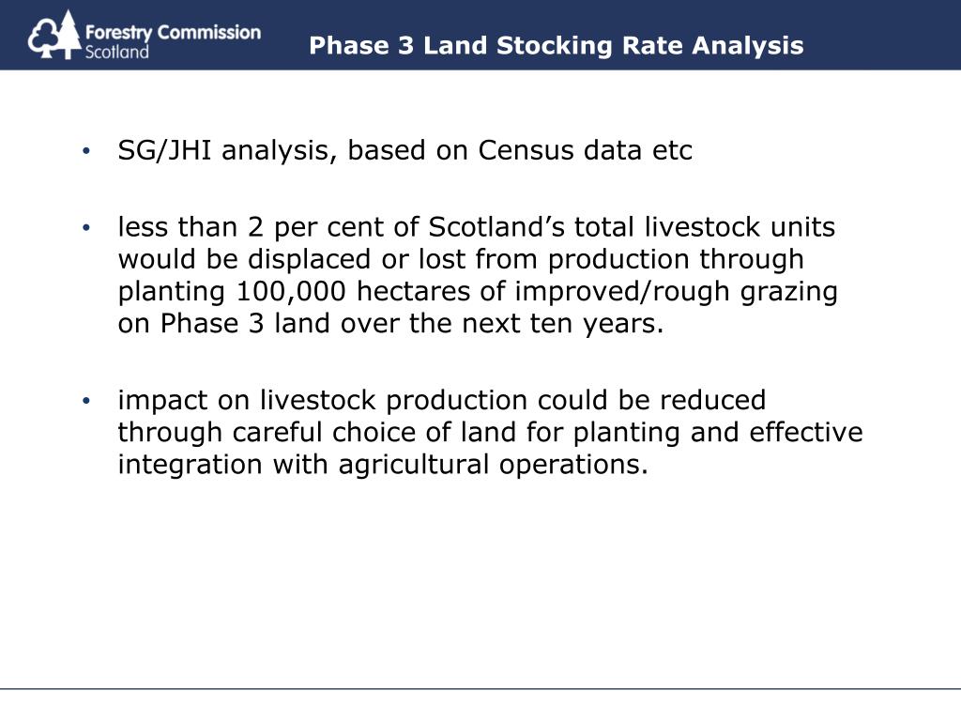Click the horizontal footer divider line
The width and height of the screenshot is (961, 721).
click(480, 688)
